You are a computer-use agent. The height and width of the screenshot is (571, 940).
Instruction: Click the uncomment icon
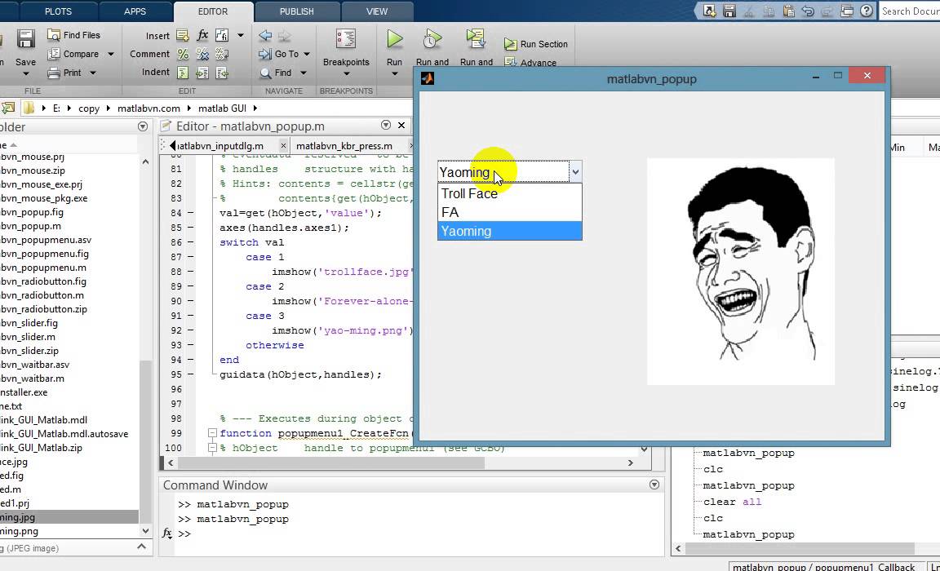pyautogui.click(x=202, y=55)
